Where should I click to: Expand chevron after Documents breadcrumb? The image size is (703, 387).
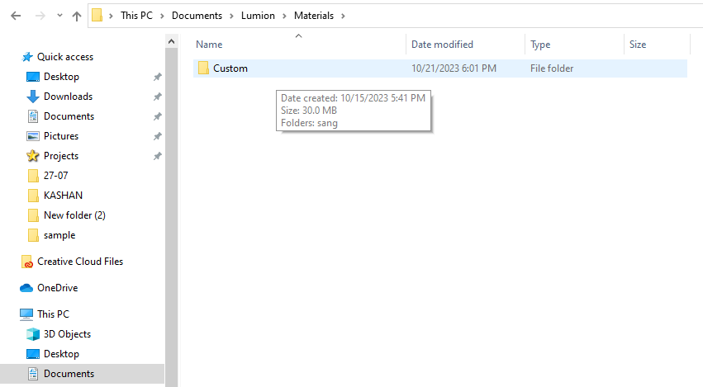point(231,16)
